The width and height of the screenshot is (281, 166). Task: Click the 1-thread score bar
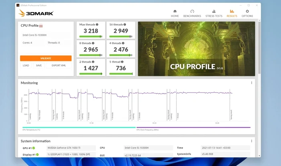[121, 74]
